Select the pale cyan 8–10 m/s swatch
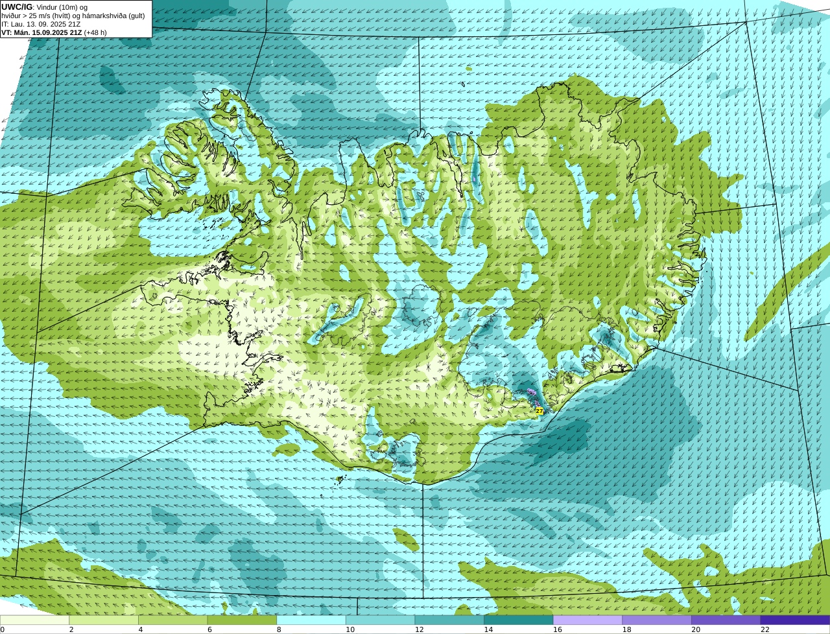The width and height of the screenshot is (830, 634). (311, 620)
